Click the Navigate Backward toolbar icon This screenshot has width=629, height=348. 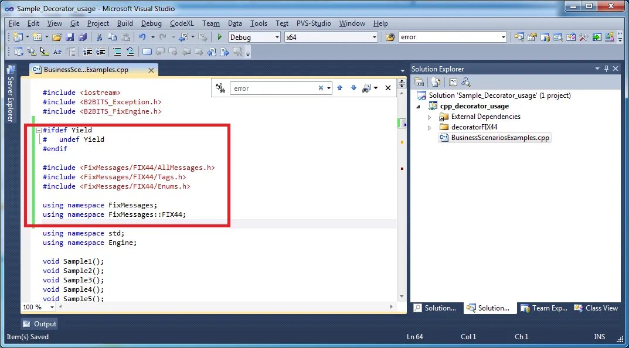click(183, 37)
